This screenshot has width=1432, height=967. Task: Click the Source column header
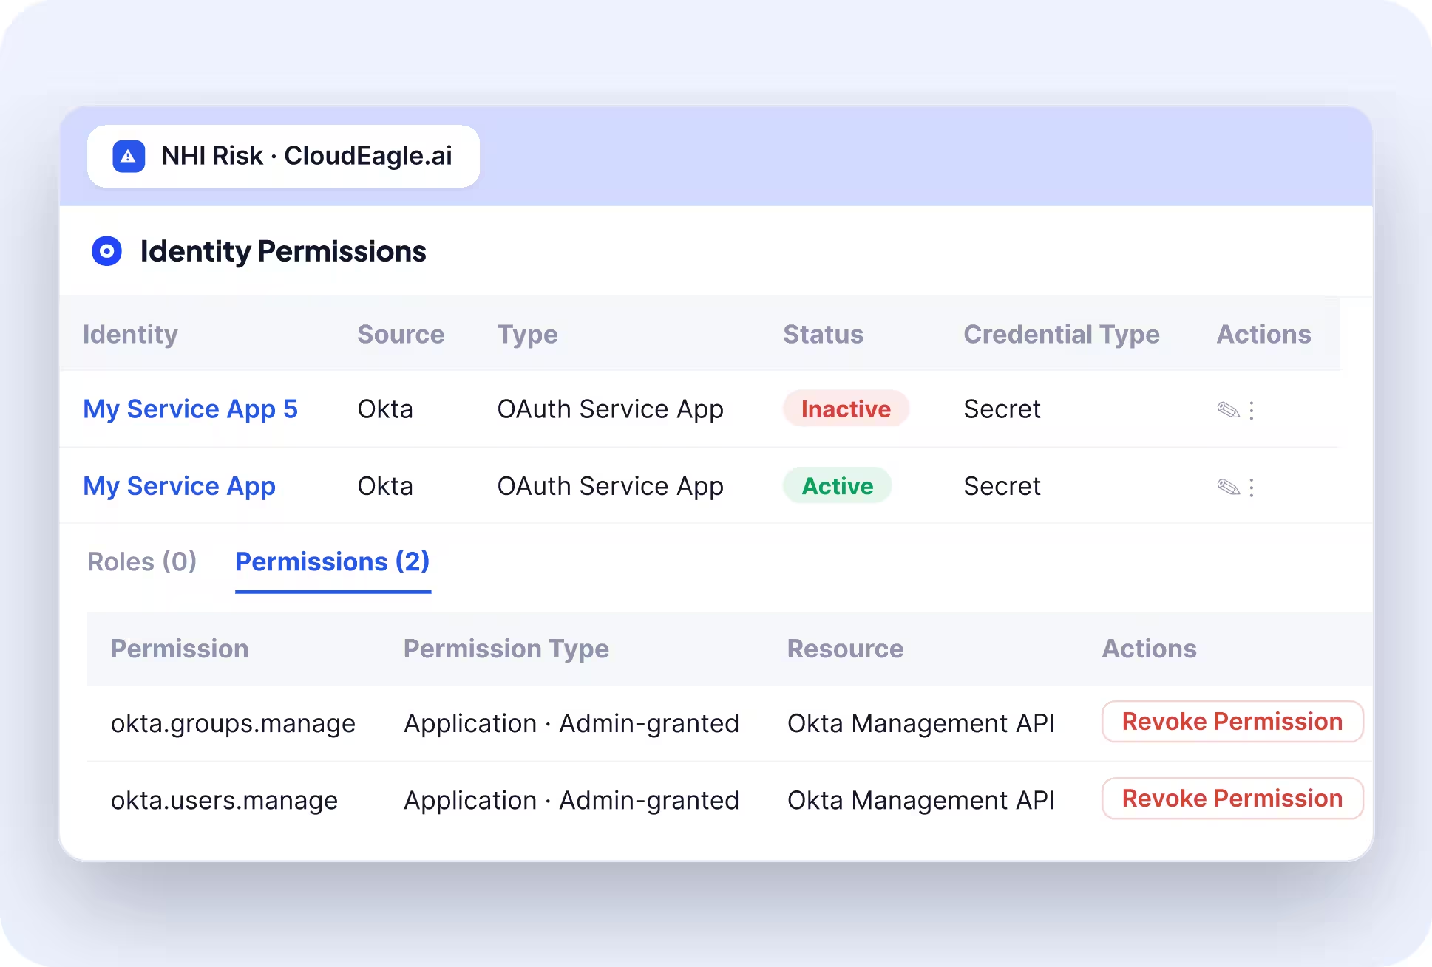pyautogui.click(x=401, y=334)
